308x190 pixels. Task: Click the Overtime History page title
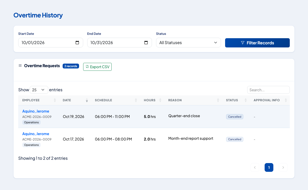pyautogui.click(x=38, y=15)
